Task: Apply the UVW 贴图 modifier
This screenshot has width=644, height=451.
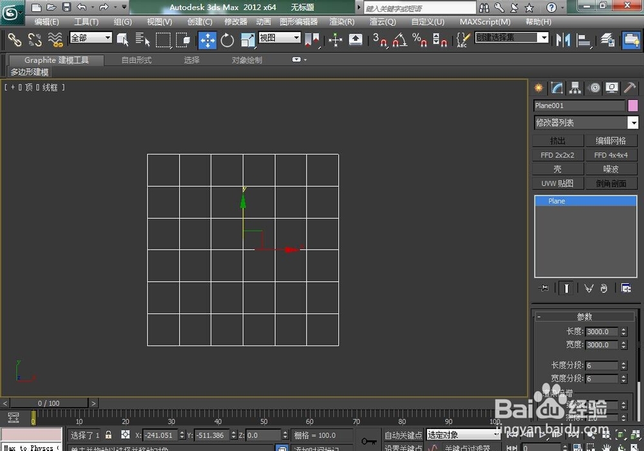Action: coord(557,183)
